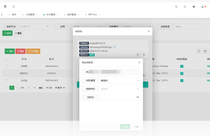
Task: Click the 提交 button in 添加收款码 dialog
Action: 125,127
